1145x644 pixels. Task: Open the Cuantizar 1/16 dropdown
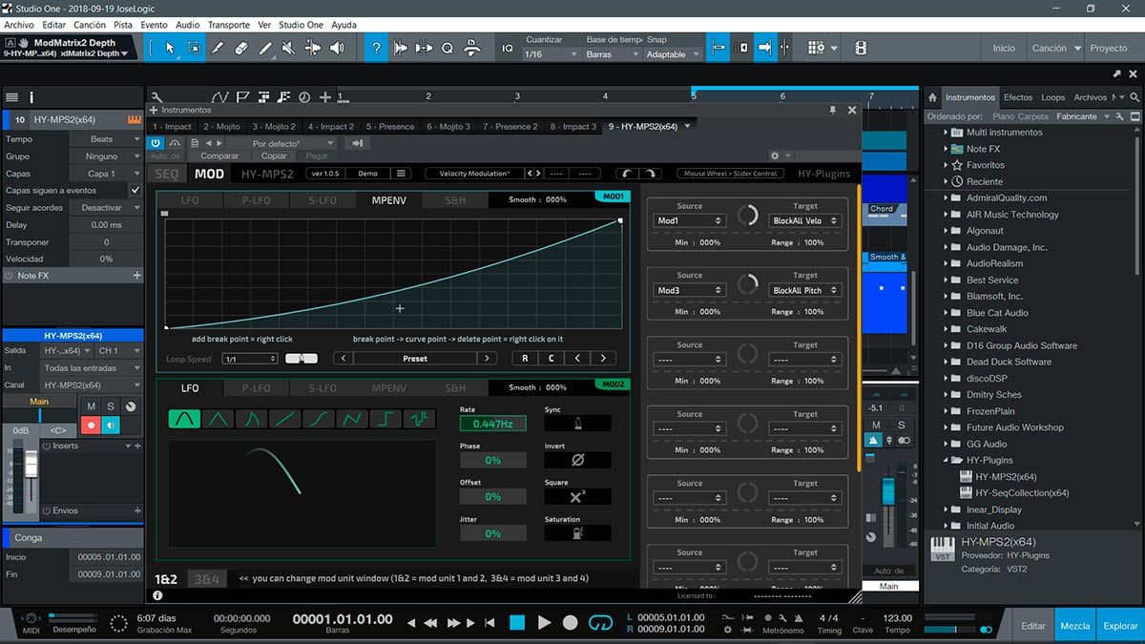(551, 54)
